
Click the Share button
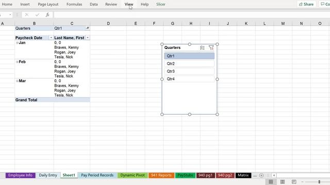tap(306, 4)
